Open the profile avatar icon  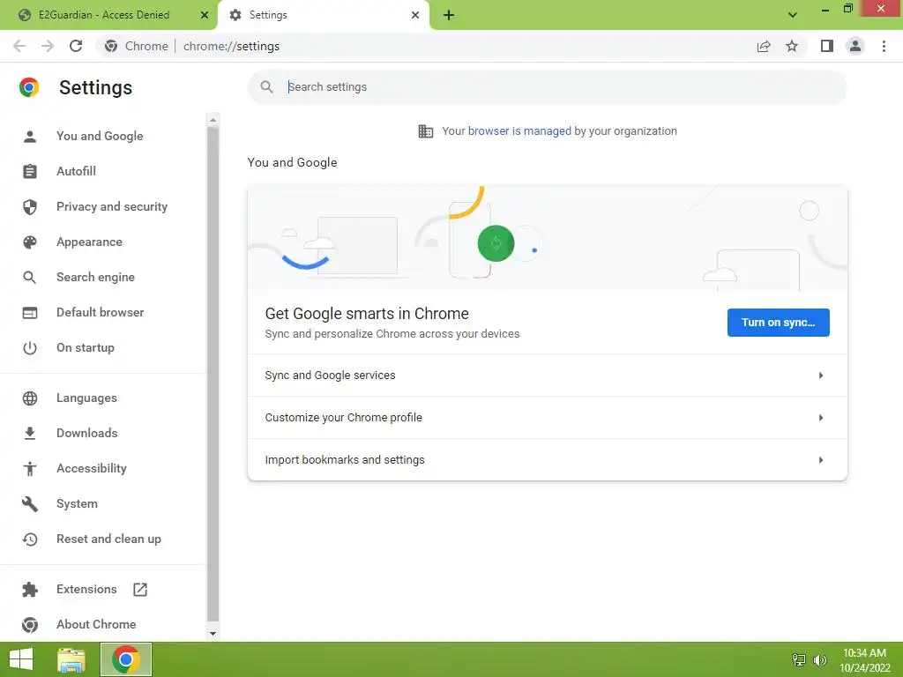[x=855, y=46]
